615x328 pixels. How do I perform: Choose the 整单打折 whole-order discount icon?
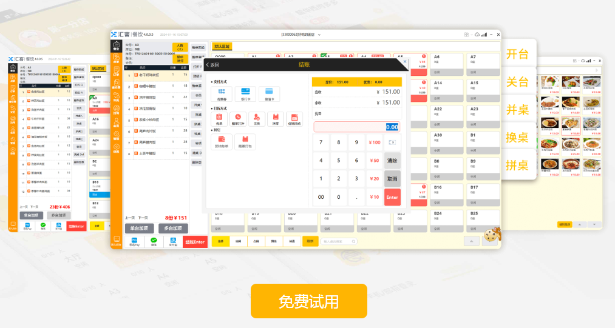238,119
